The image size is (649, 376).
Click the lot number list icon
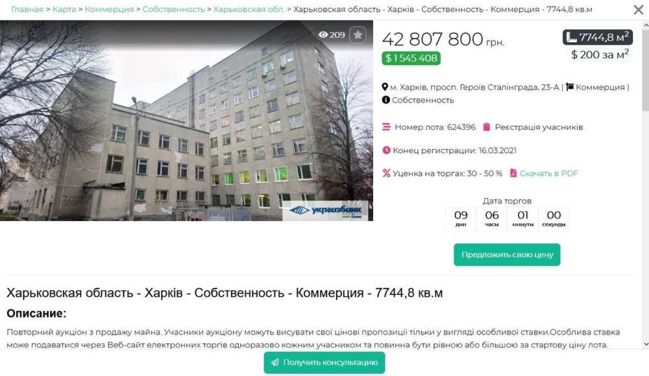(386, 126)
